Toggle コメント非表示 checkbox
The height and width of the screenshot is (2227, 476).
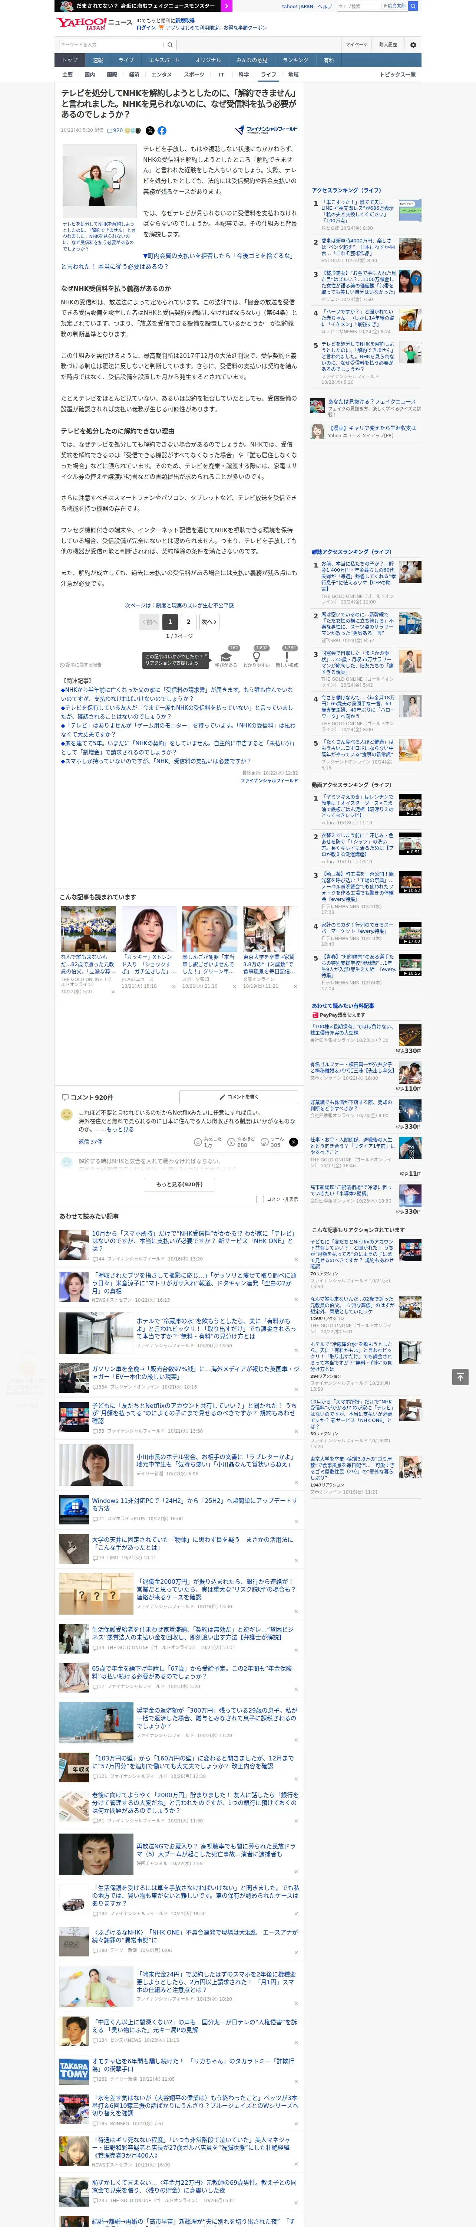[x=260, y=1199]
